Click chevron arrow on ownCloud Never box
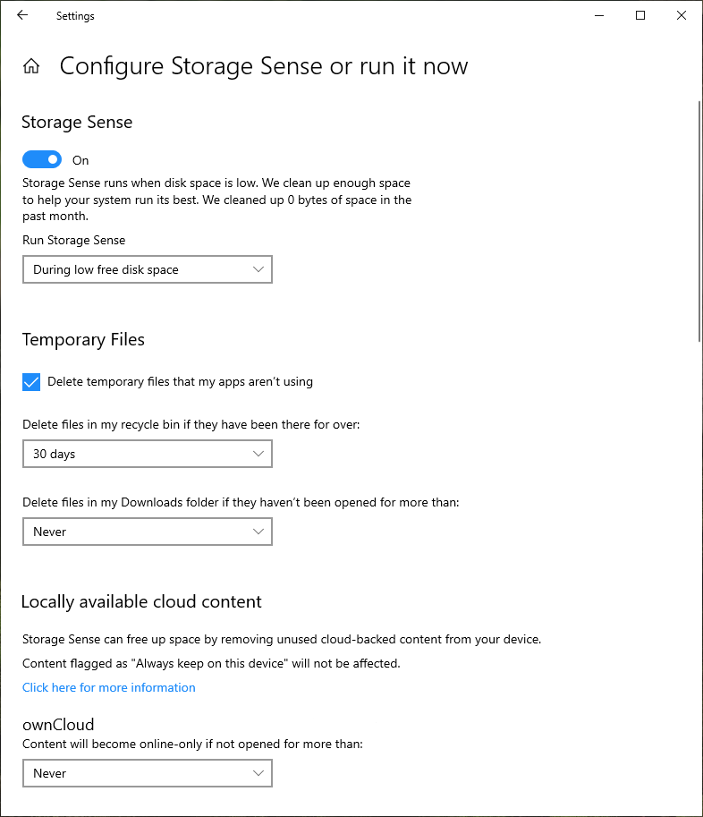The height and width of the screenshot is (817, 703). [258, 773]
